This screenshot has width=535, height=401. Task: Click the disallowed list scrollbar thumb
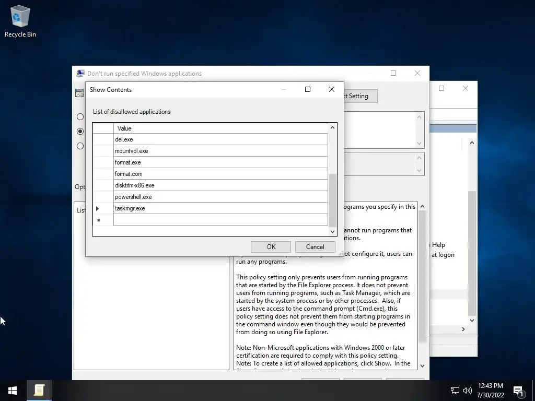332,200
